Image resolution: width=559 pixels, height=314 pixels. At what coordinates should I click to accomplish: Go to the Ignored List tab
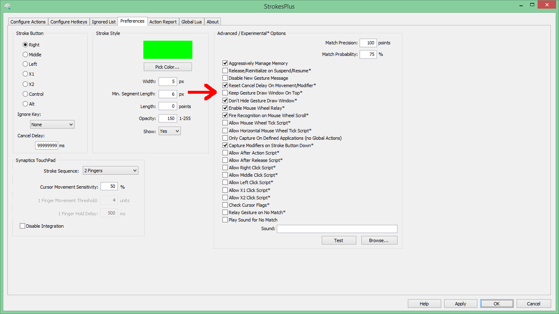pyautogui.click(x=104, y=22)
